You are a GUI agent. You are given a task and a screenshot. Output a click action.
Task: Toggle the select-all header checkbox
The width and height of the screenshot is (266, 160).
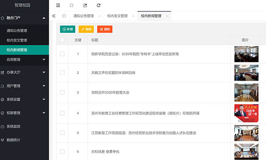[62, 40]
